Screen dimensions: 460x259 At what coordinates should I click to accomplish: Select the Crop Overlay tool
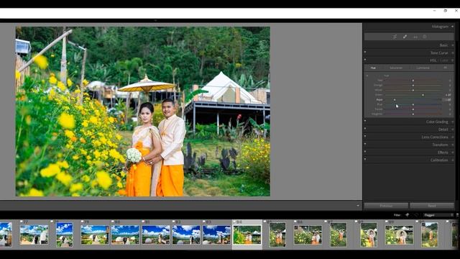pyautogui.click(x=395, y=37)
